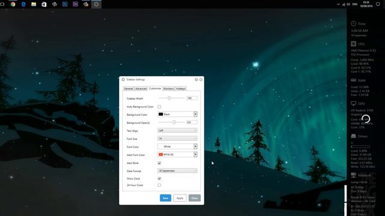Click the Background Opacity slider handle

click(x=174, y=122)
